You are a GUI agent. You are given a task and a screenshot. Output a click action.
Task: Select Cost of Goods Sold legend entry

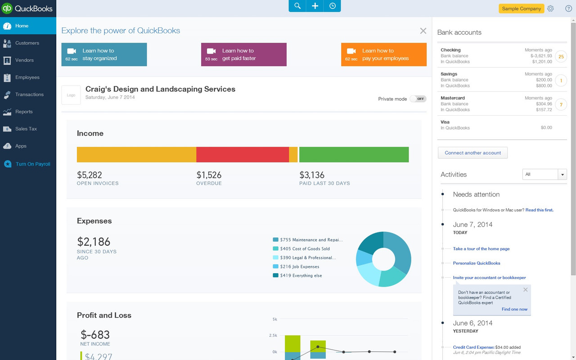pos(301,249)
